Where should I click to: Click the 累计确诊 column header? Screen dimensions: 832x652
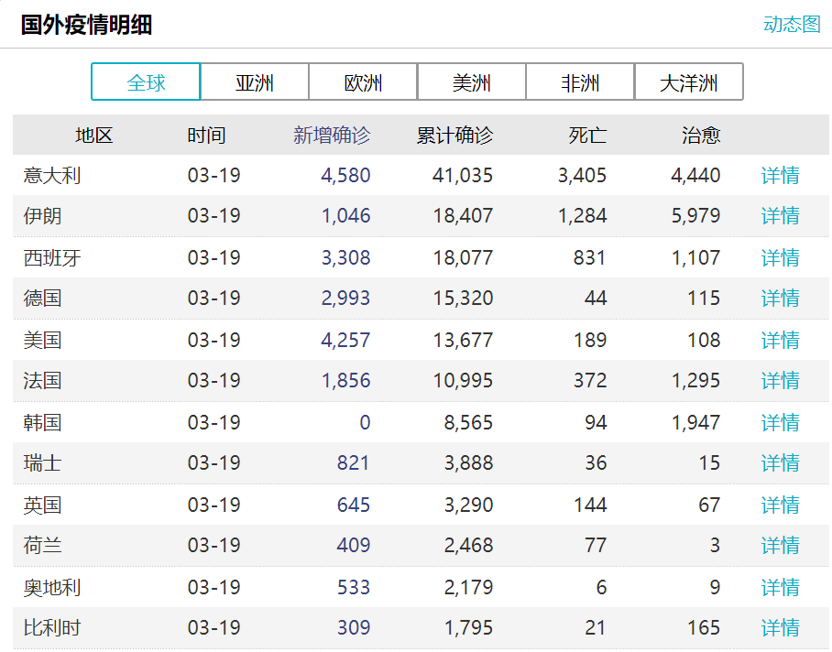(x=454, y=136)
